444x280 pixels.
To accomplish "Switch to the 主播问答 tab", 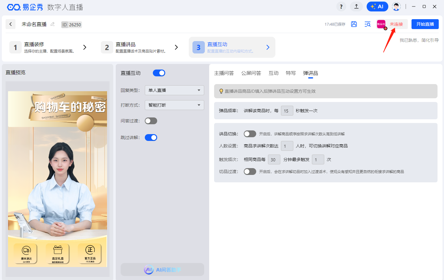I will pyautogui.click(x=224, y=73).
